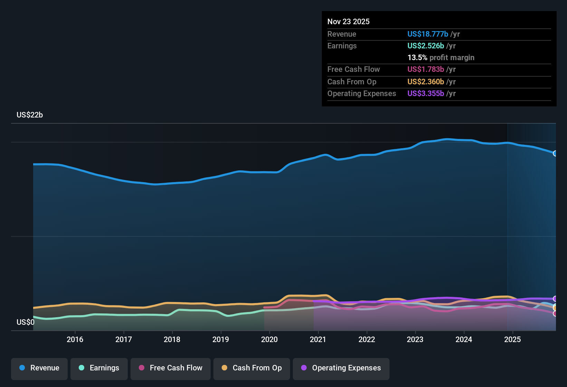
Task: Select the 2025 mark on the timeline
Action: 513,340
